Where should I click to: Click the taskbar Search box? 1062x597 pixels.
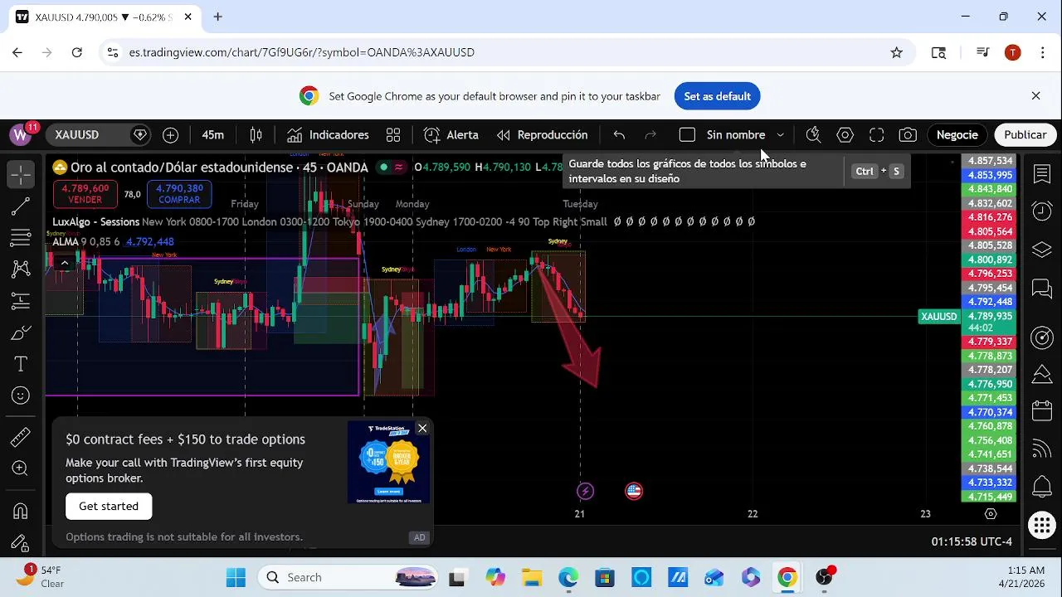pos(348,577)
